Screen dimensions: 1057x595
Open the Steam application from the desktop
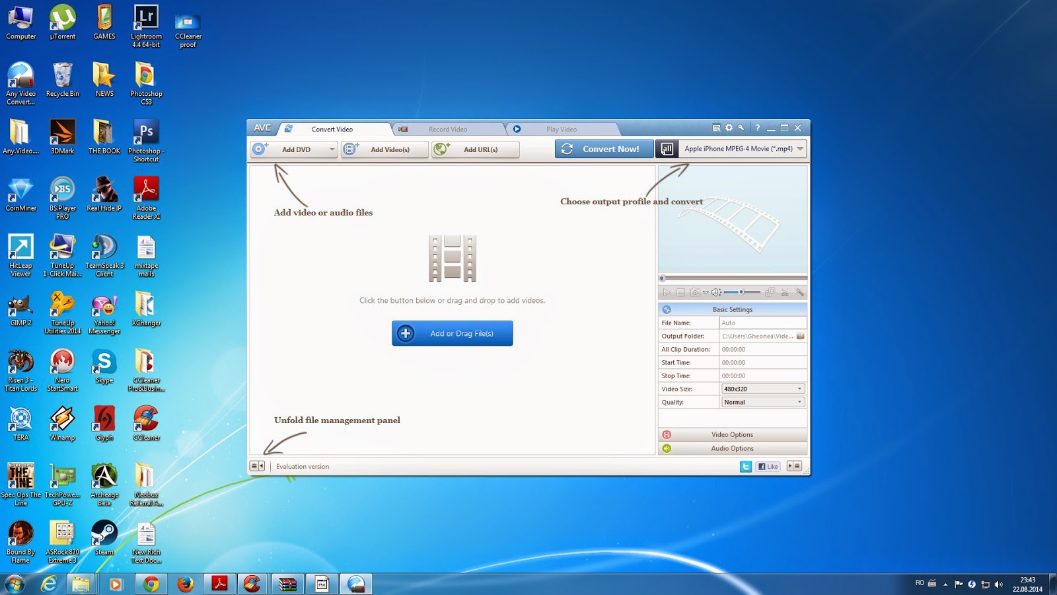pyautogui.click(x=104, y=532)
